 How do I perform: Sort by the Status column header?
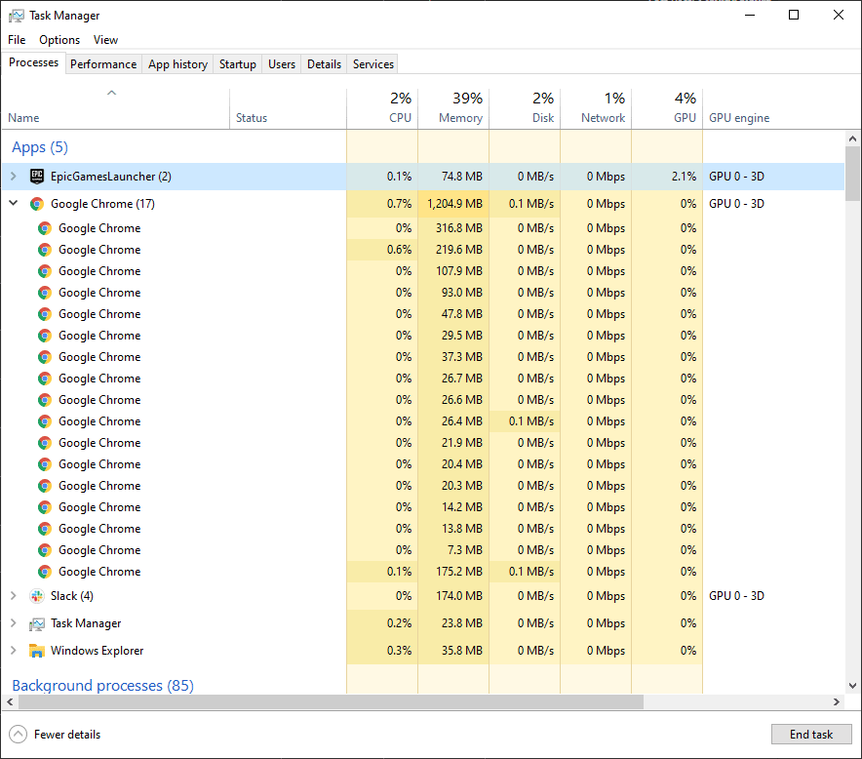(288, 109)
